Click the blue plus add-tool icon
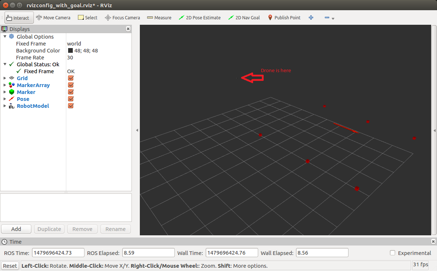 tap(311, 17)
